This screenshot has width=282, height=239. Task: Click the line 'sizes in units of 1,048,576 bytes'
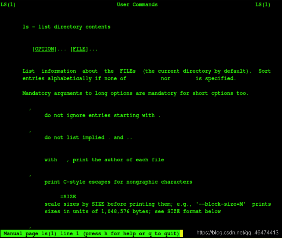(x=133, y=211)
